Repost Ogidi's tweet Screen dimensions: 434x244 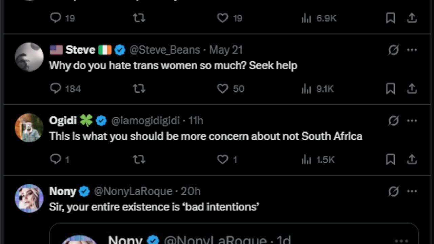click(139, 159)
